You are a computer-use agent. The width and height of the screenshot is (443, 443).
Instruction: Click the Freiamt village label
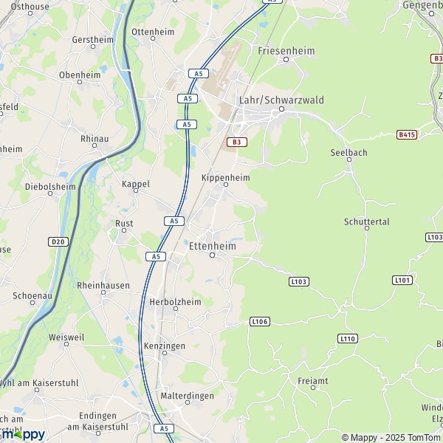(313, 381)
